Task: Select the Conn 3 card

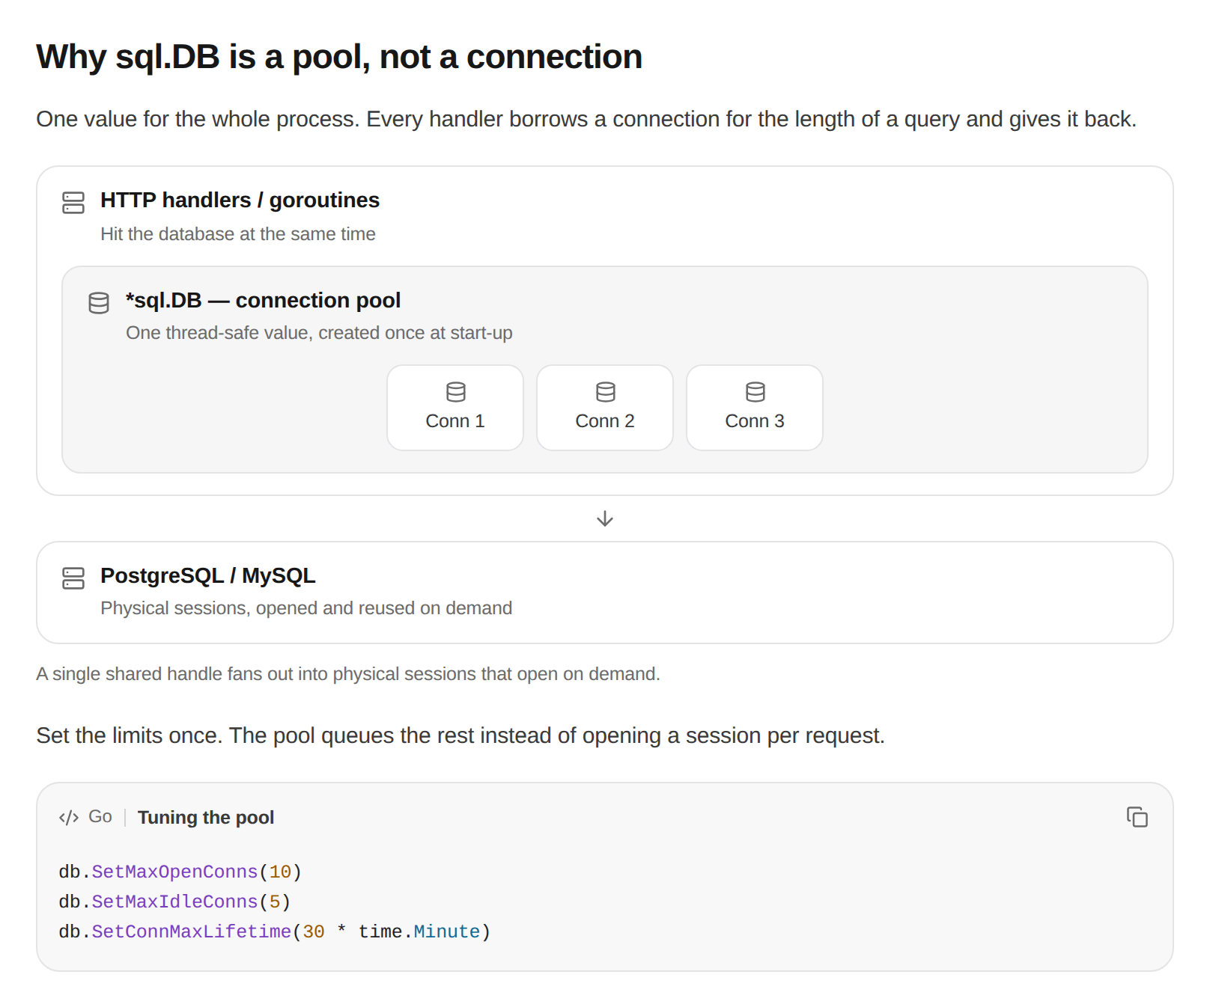Action: point(755,408)
